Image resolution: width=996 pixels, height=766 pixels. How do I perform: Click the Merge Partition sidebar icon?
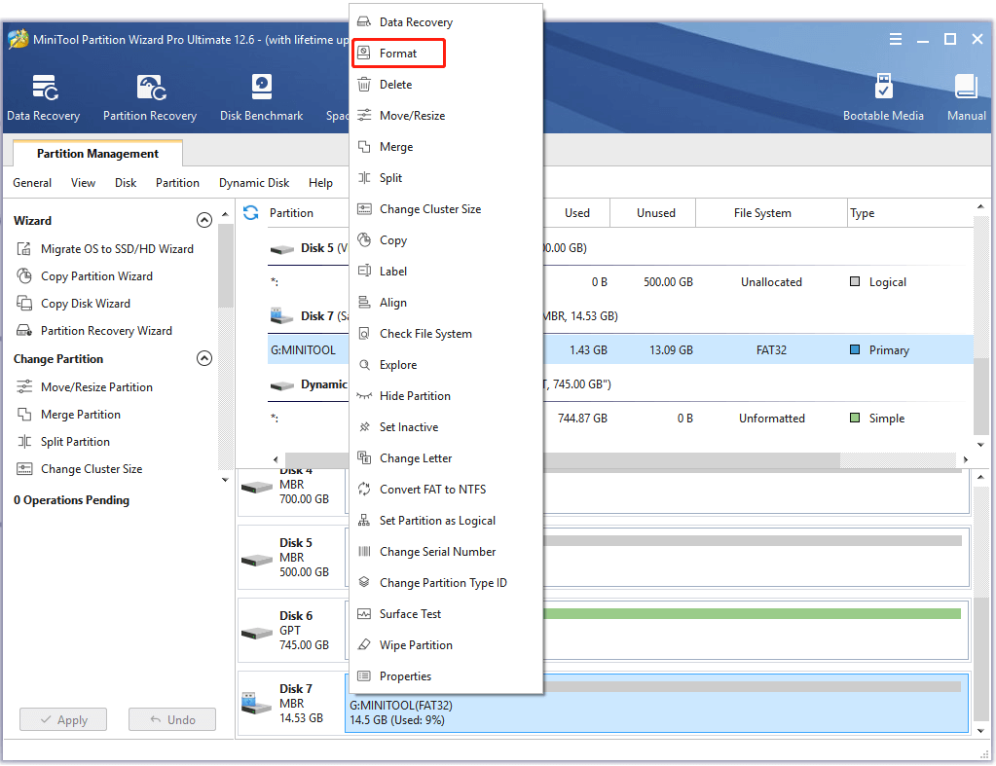[x=24, y=414]
